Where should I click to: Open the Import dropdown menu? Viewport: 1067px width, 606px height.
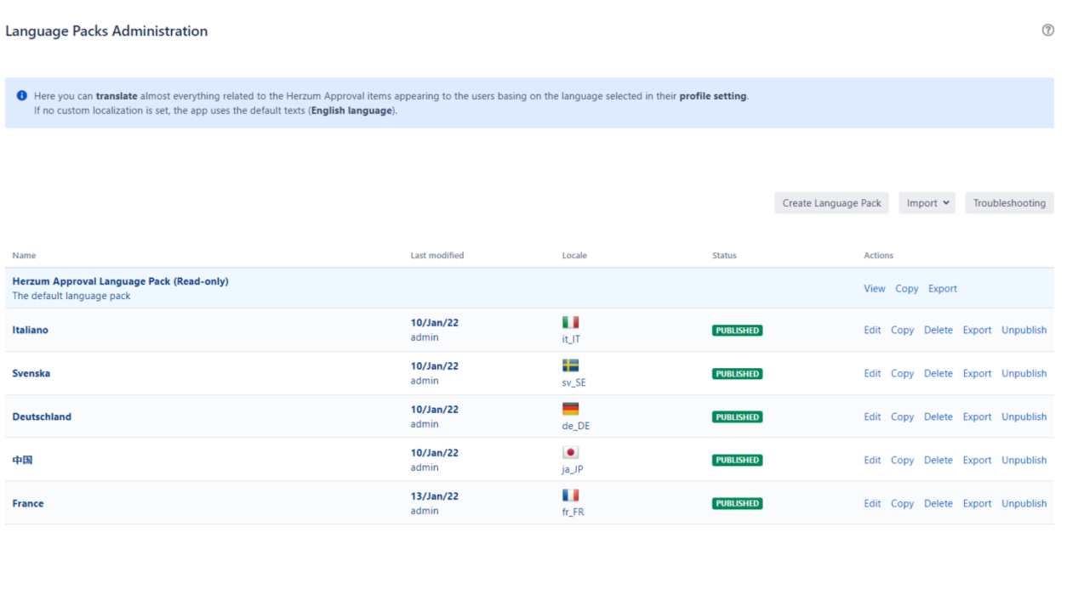[927, 203]
